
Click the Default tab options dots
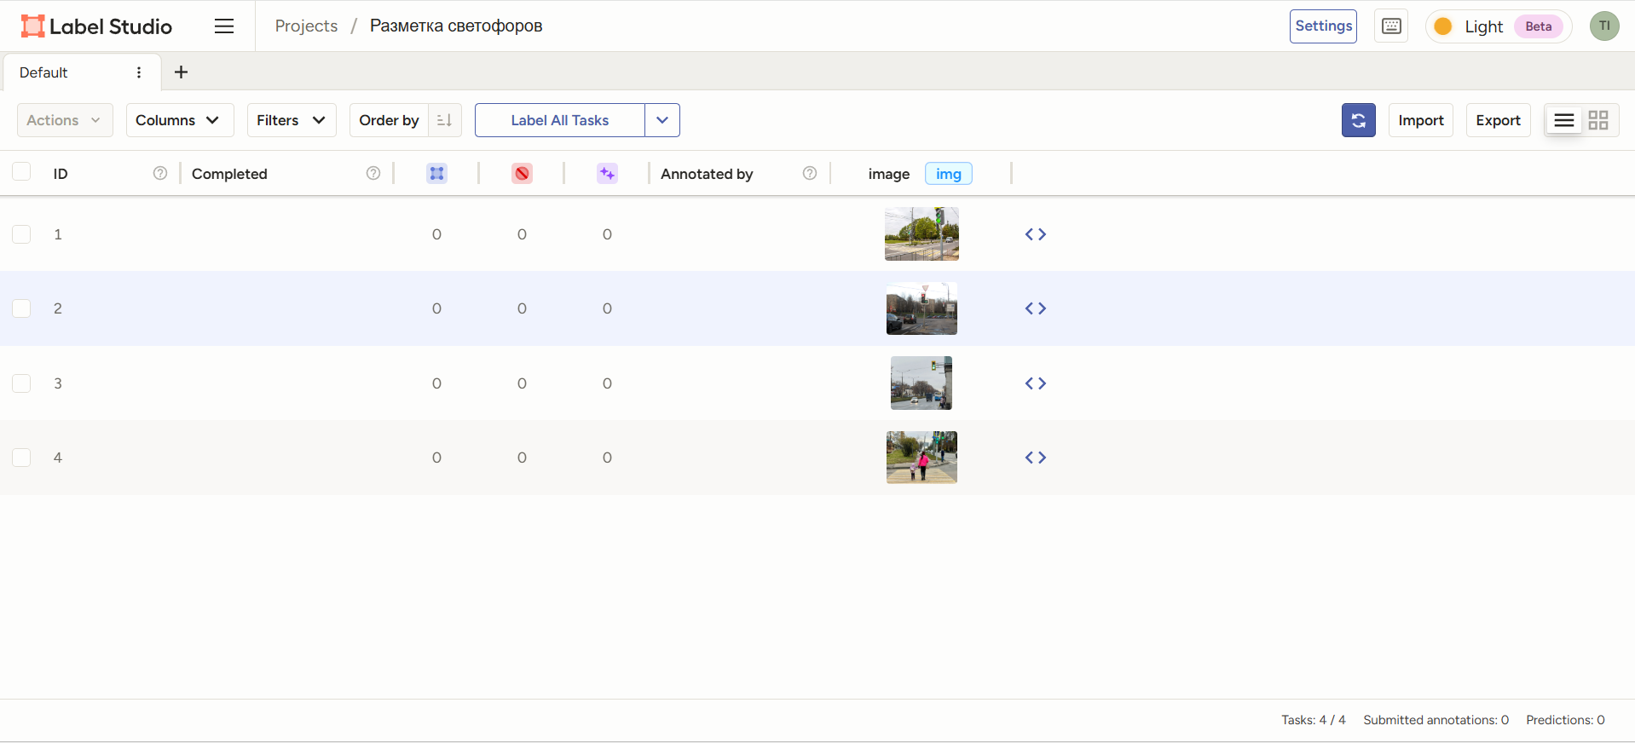point(139,72)
